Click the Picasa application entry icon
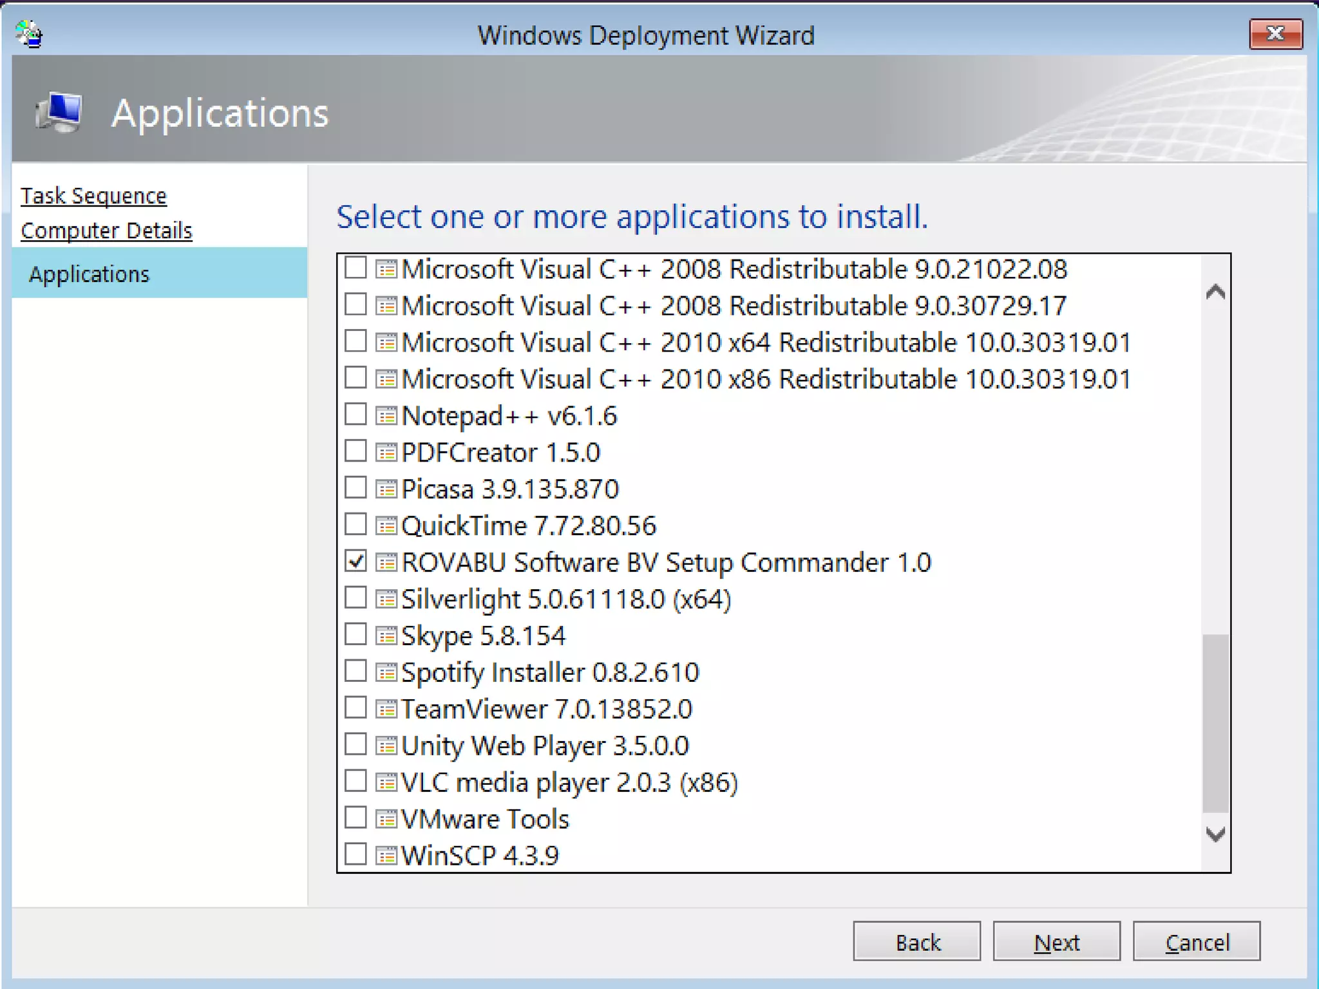Viewport: 1319px width, 989px height. 386,489
